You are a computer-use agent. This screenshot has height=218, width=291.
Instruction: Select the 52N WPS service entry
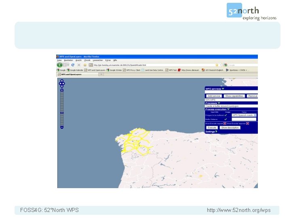point(231,100)
